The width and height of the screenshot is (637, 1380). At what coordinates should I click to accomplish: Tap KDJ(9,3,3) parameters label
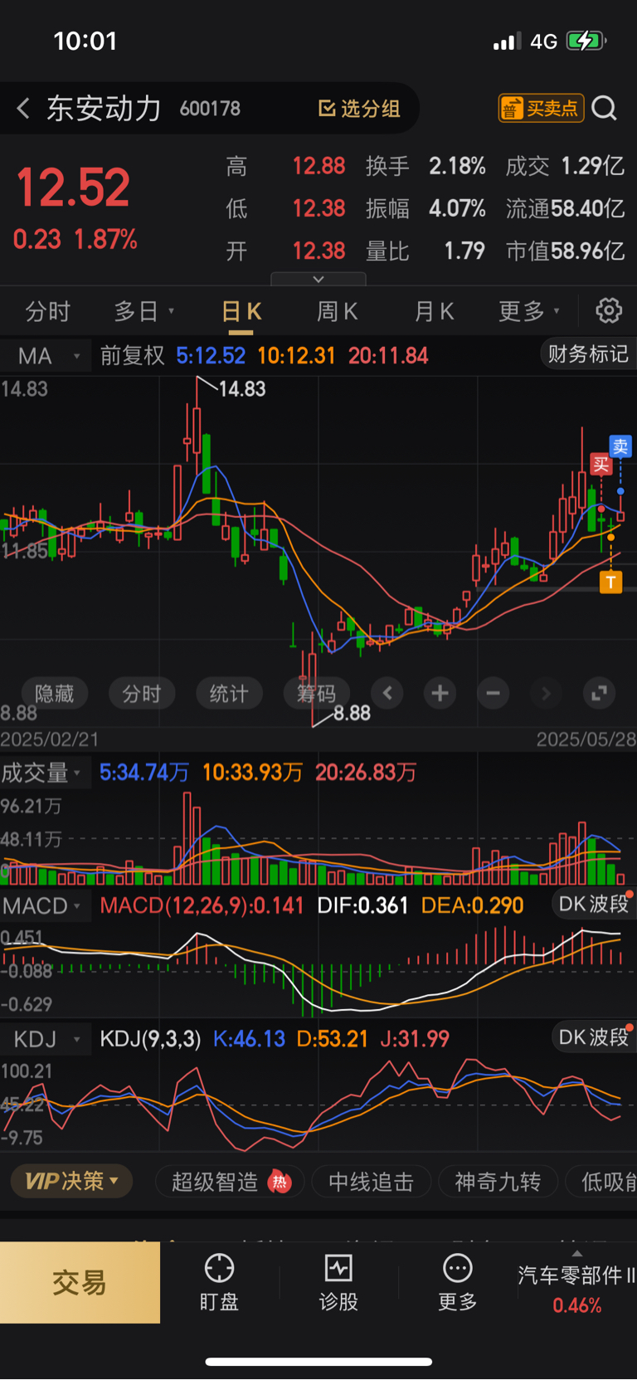tap(150, 1039)
